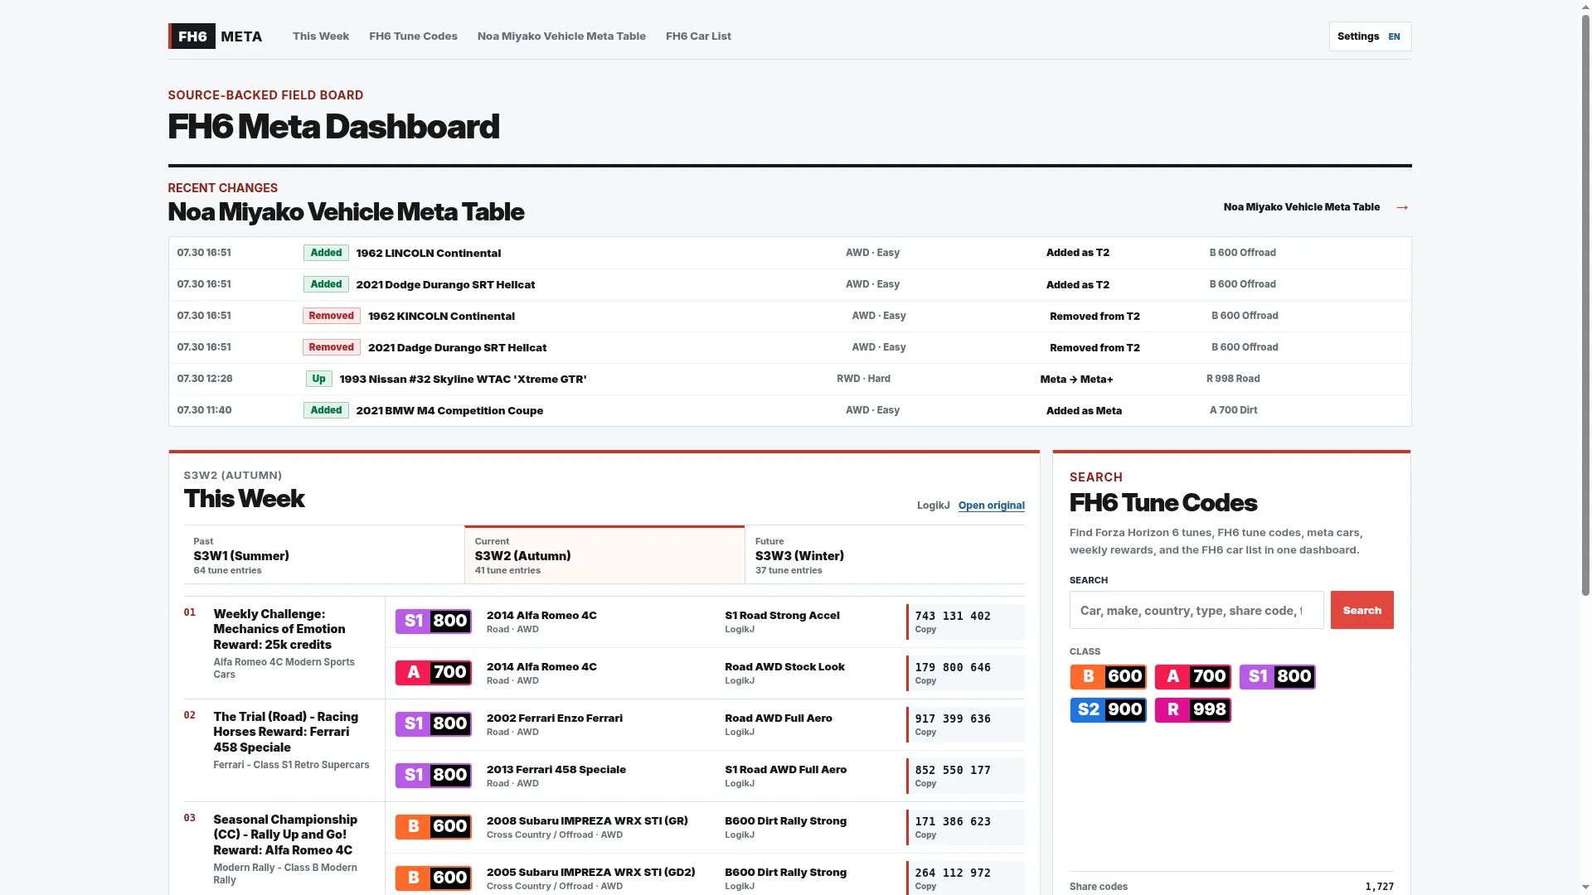Click Seasonal Championship (CC) - Rally Up and Go!
The height and width of the screenshot is (895, 1592).
(x=285, y=835)
